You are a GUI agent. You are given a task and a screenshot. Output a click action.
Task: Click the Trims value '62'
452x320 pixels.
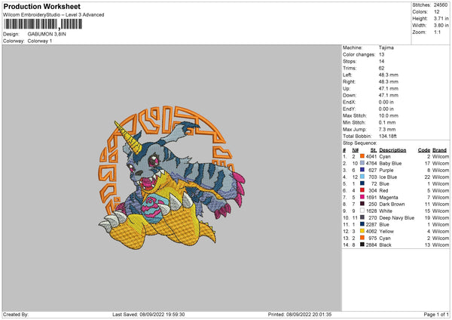(x=381, y=68)
